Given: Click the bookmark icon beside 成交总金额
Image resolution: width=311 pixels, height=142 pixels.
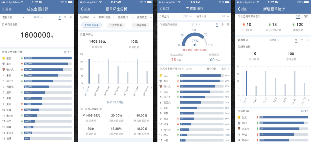Looking at the screenshot, I should click(3, 25).
